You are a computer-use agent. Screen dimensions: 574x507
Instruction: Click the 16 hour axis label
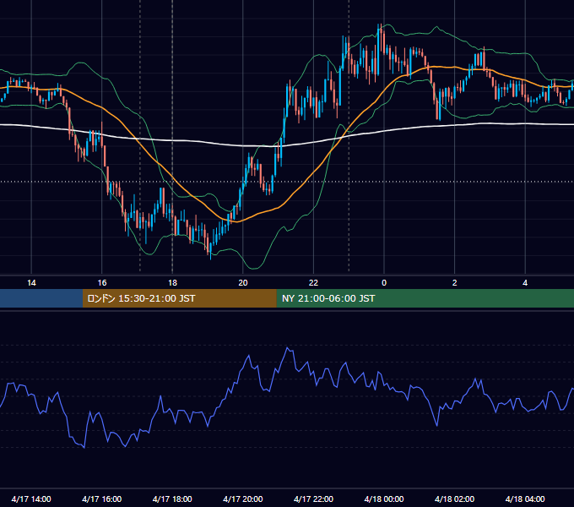(x=102, y=283)
